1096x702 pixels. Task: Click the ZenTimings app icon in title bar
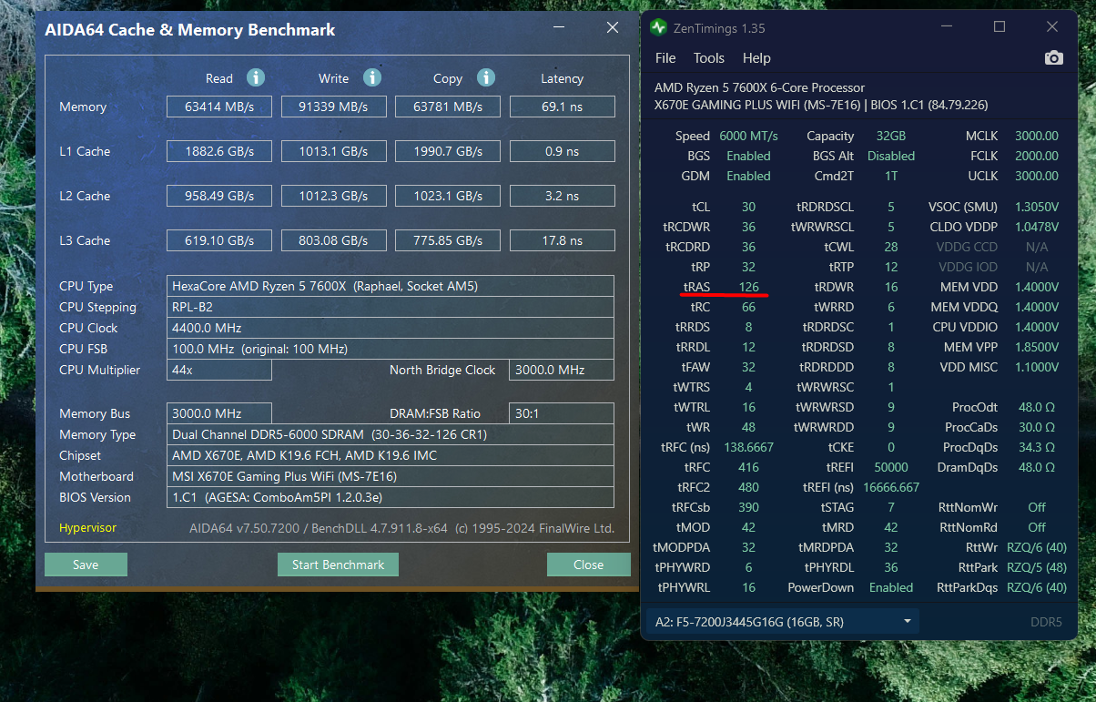(658, 27)
